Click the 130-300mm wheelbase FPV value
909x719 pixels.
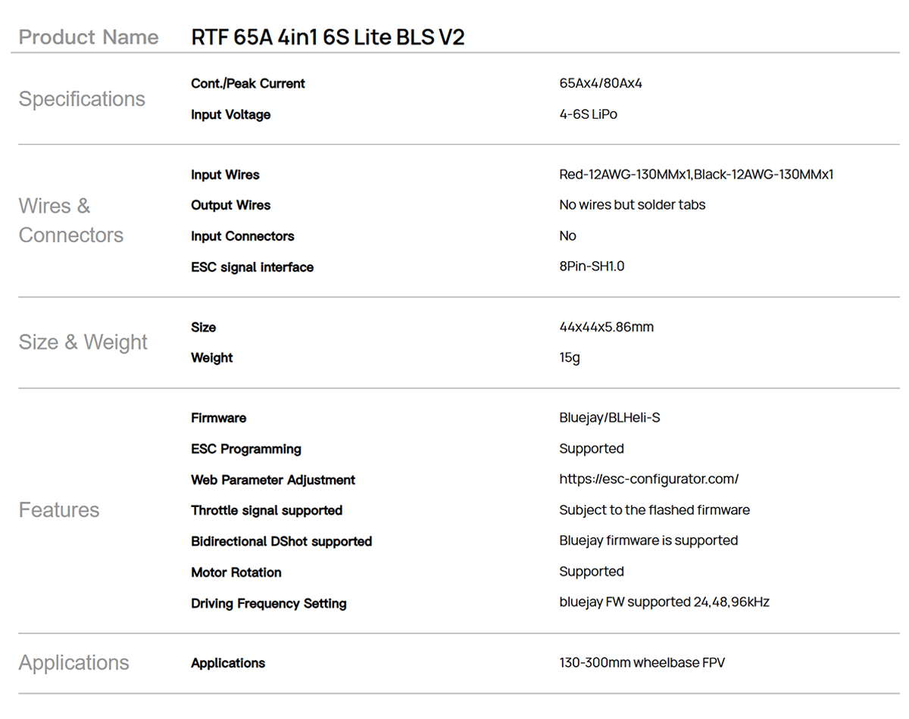pyautogui.click(x=642, y=663)
